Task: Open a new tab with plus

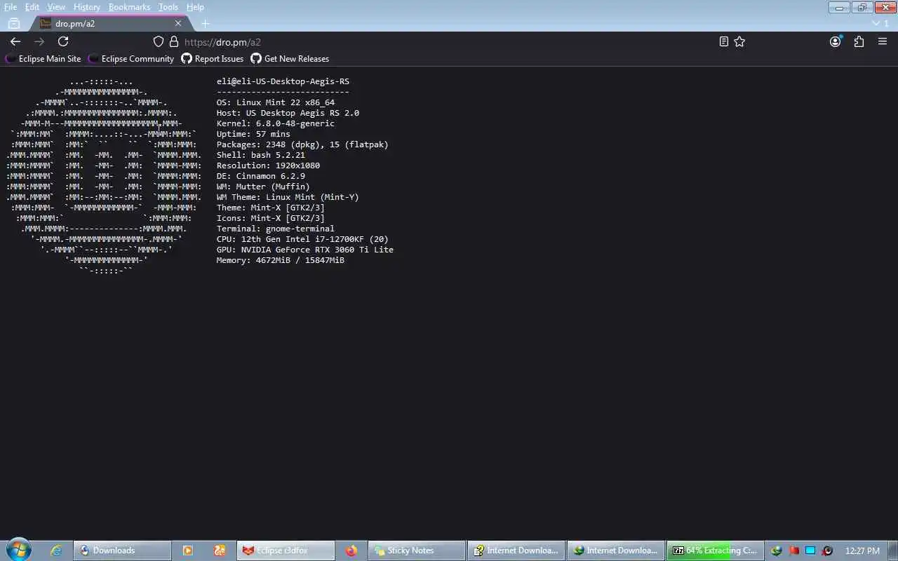Action: pyautogui.click(x=205, y=23)
